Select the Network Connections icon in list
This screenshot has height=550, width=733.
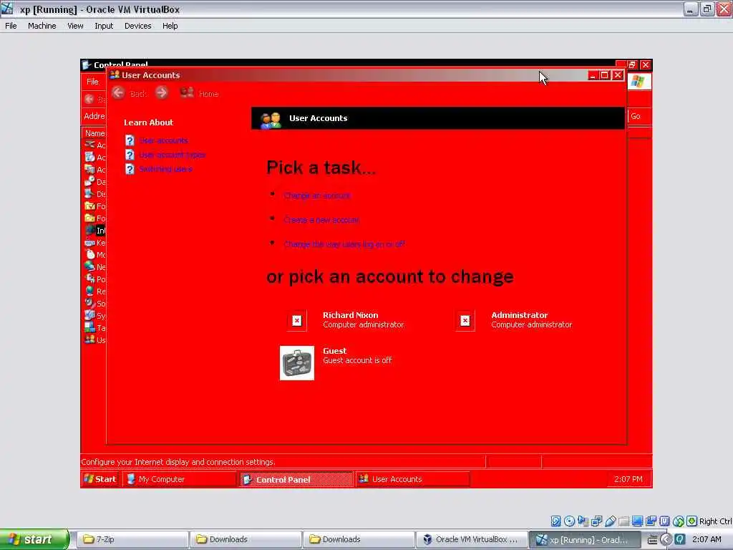(89, 267)
